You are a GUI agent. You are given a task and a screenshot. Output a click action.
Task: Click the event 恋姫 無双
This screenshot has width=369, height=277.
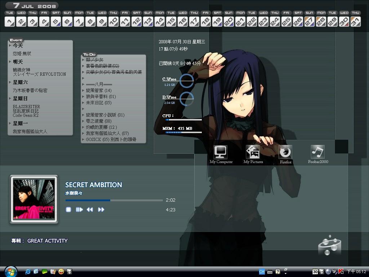click(x=22, y=54)
